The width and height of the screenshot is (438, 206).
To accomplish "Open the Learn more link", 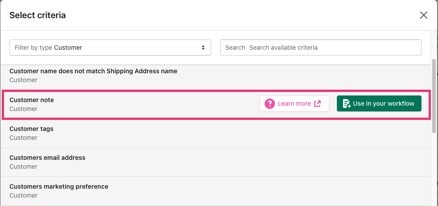I will pyautogui.click(x=295, y=104).
